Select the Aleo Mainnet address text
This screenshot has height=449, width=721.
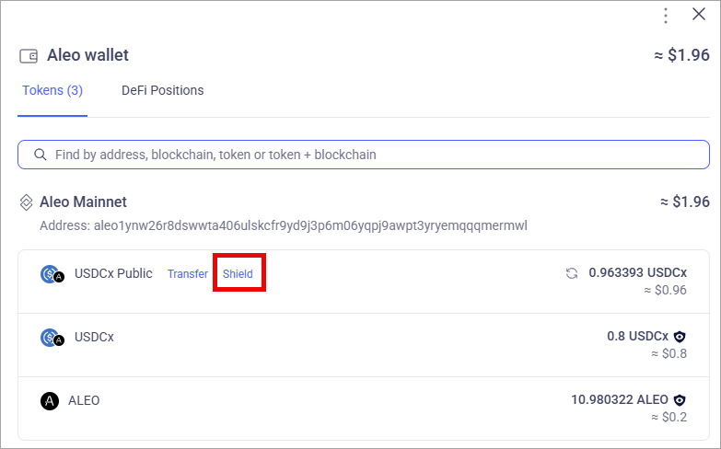point(284,225)
